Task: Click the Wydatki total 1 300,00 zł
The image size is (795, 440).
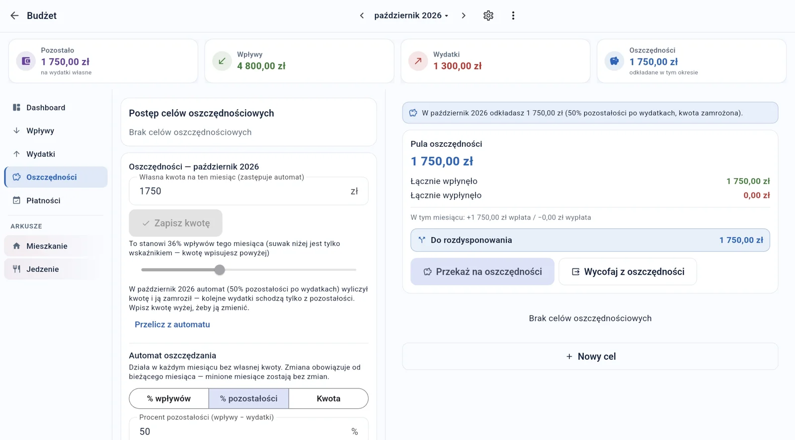Action: (458, 66)
